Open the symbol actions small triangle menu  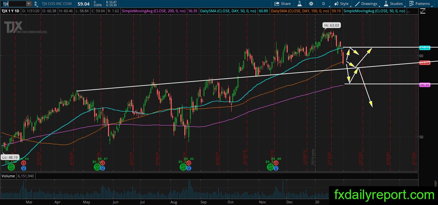click(36, 4)
